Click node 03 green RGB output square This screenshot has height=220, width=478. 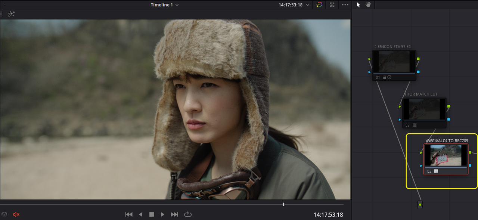point(470,152)
